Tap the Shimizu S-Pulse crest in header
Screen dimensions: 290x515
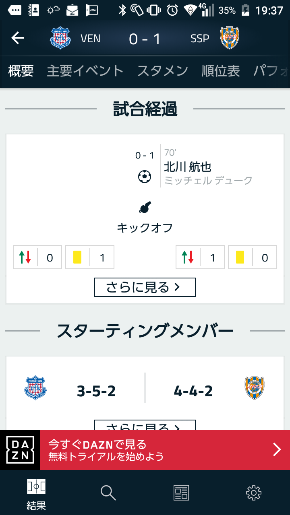230,38
